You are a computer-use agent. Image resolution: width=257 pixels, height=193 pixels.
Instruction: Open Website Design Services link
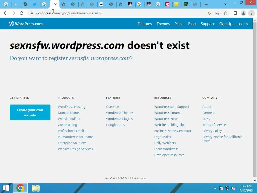pos(75,149)
